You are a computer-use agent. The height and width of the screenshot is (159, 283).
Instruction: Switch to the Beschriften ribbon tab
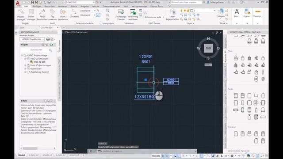50,6
